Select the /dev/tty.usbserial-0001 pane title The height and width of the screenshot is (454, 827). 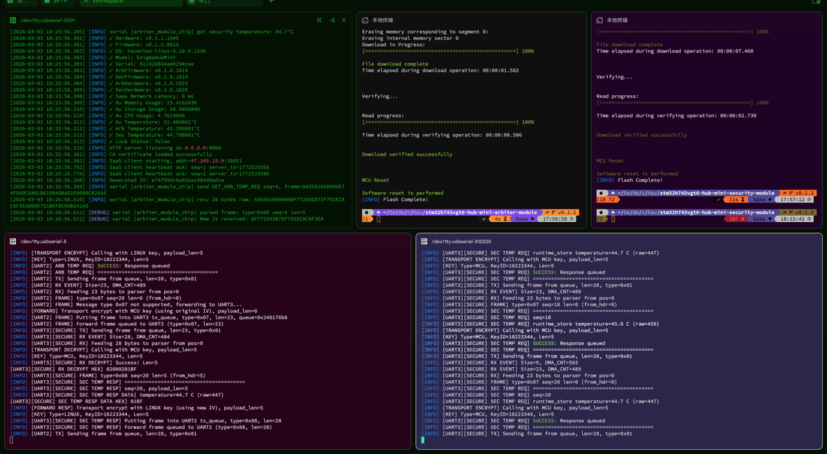pyautogui.click(x=48, y=20)
